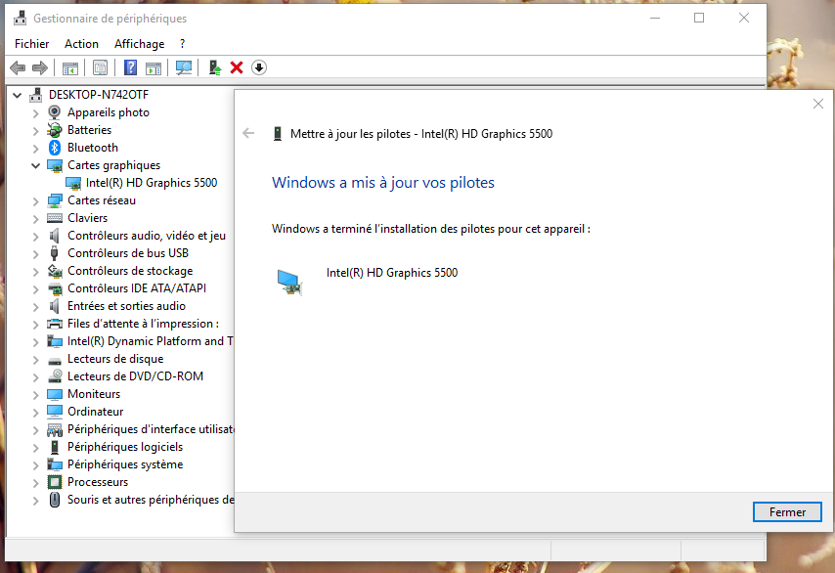Maximize the Gestionnaire de périphériques window
Viewport: 835px width, 573px height.
(x=699, y=19)
